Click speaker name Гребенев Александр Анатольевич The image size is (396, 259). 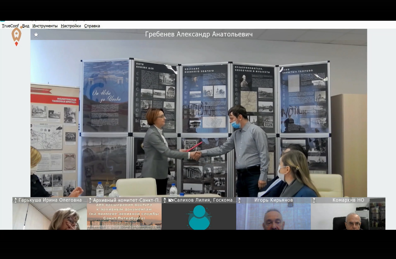point(199,34)
